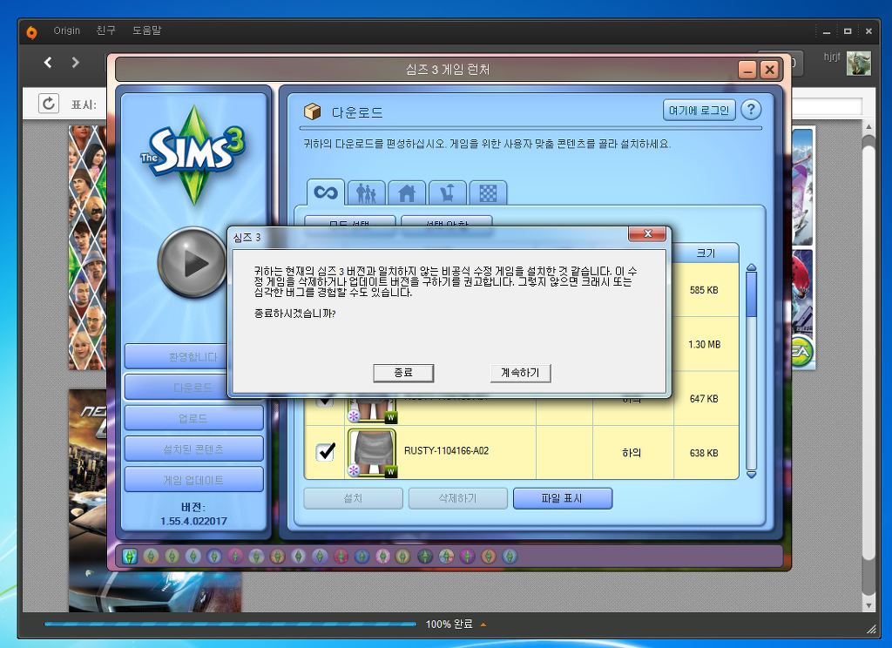Open the 환영합니다 section in launcher sidebar
Image resolution: width=892 pixels, height=648 pixels.
[x=193, y=357]
